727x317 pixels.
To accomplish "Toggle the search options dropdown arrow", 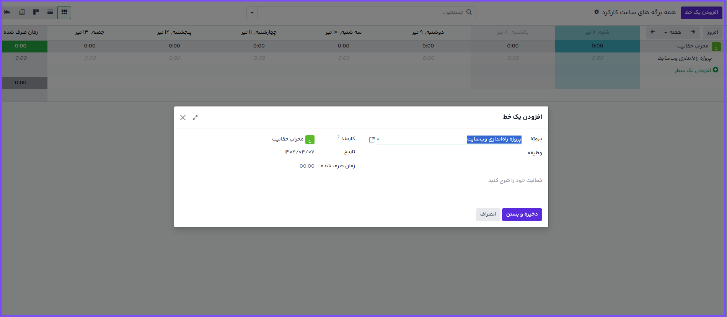I will click(252, 13).
